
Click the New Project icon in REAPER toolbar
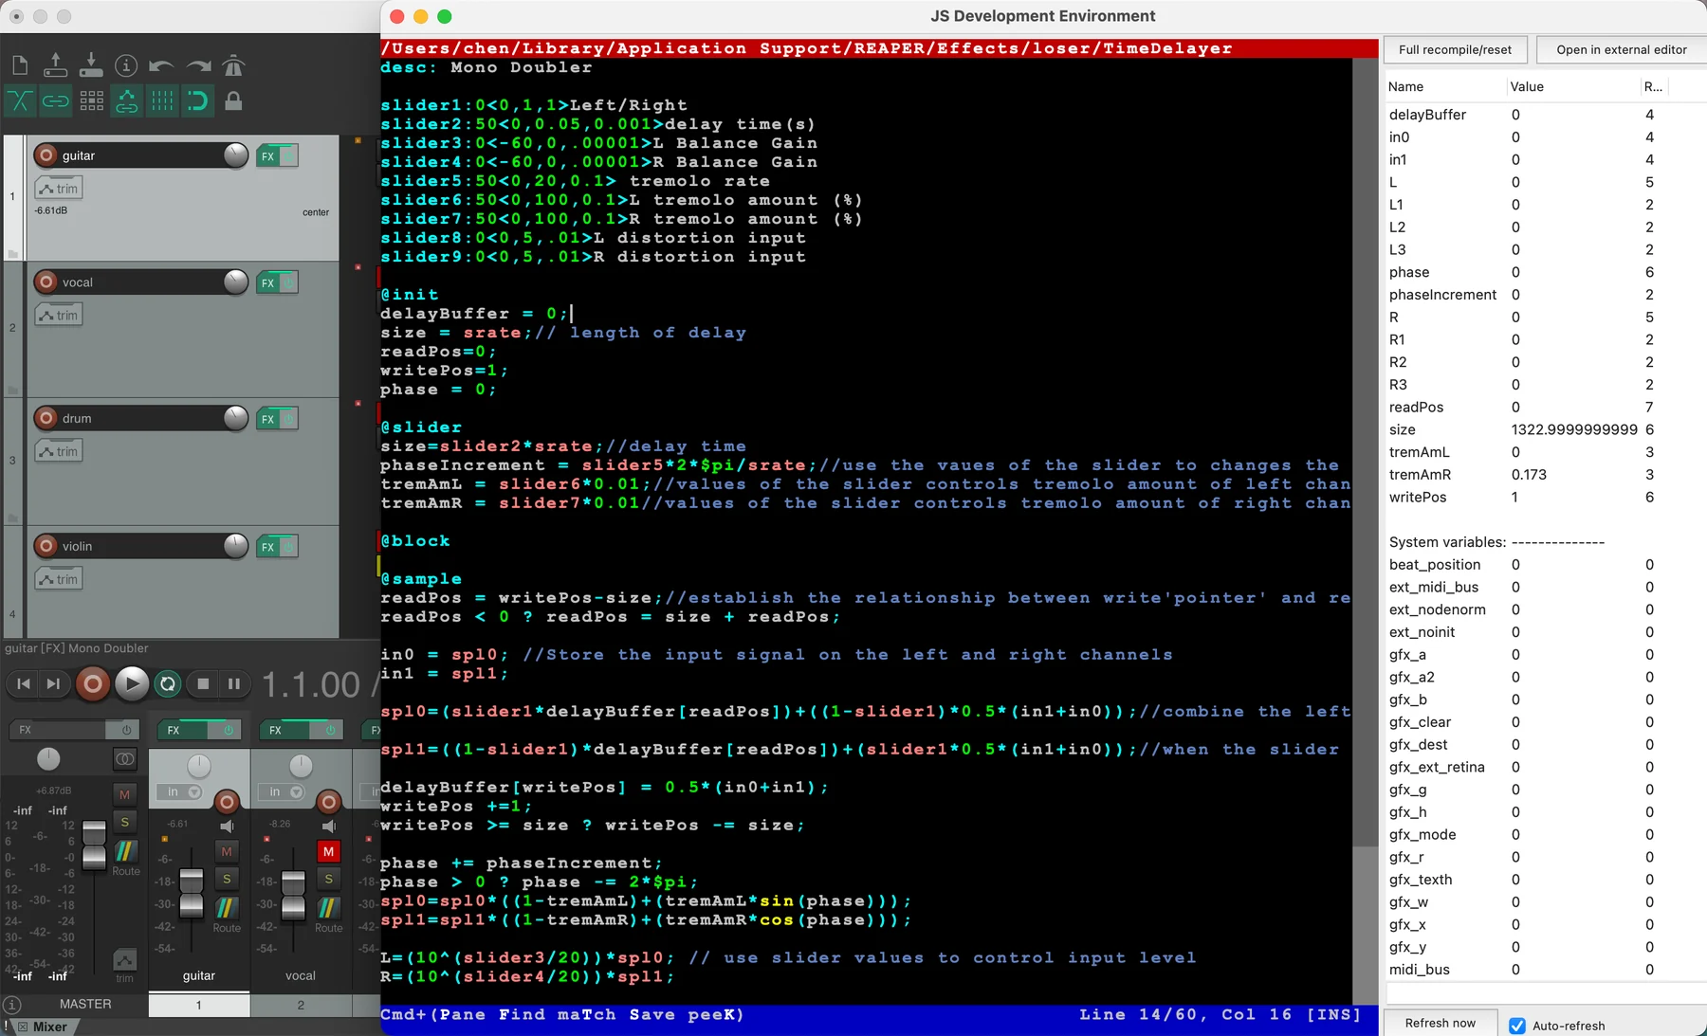[x=20, y=65]
